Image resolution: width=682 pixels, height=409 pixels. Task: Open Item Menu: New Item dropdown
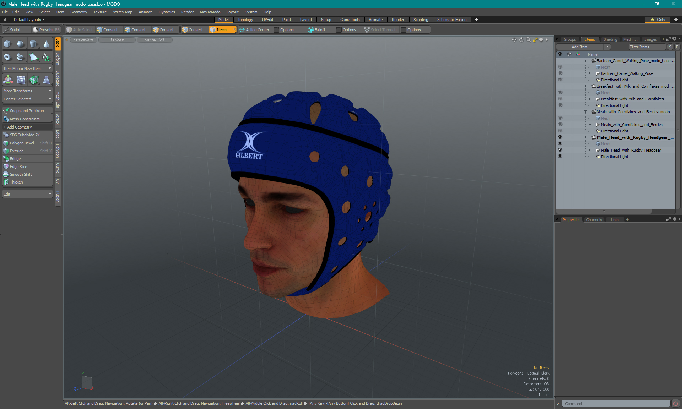pos(27,69)
